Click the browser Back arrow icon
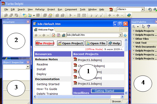 click(x=36, y=35)
